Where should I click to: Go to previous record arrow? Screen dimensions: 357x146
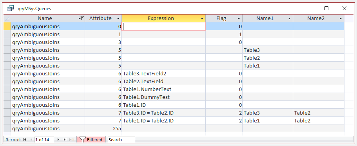point(31,140)
